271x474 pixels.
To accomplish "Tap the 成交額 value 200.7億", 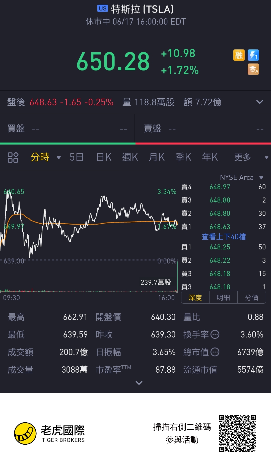I will [74, 352].
